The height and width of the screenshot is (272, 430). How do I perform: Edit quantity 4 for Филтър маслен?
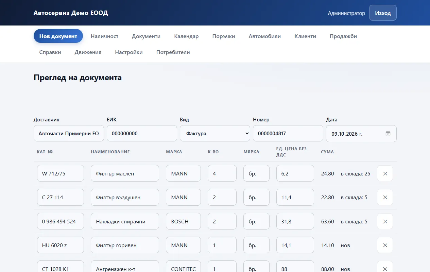[222, 173]
